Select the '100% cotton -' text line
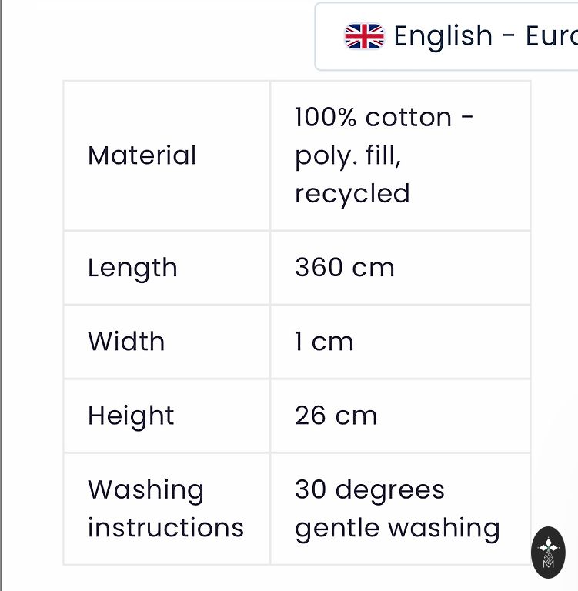 384,118
